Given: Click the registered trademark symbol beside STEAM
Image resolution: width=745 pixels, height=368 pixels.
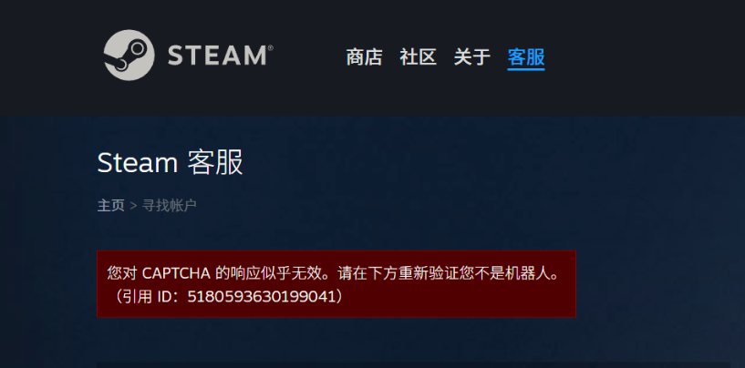Looking at the screenshot, I should 270,48.
